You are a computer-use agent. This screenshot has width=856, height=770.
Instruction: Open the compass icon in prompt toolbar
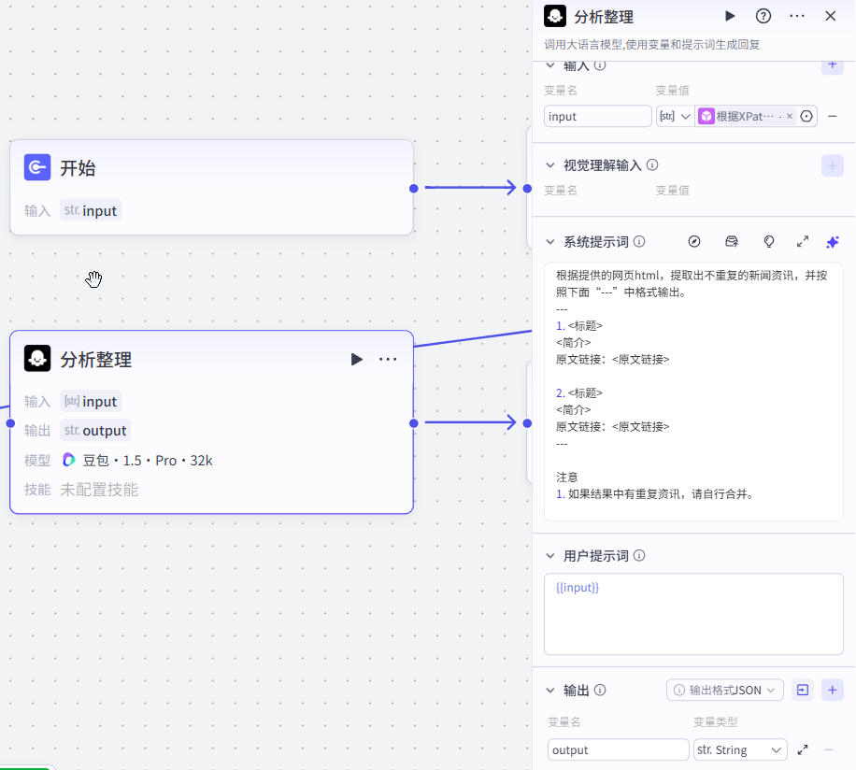point(694,242)
